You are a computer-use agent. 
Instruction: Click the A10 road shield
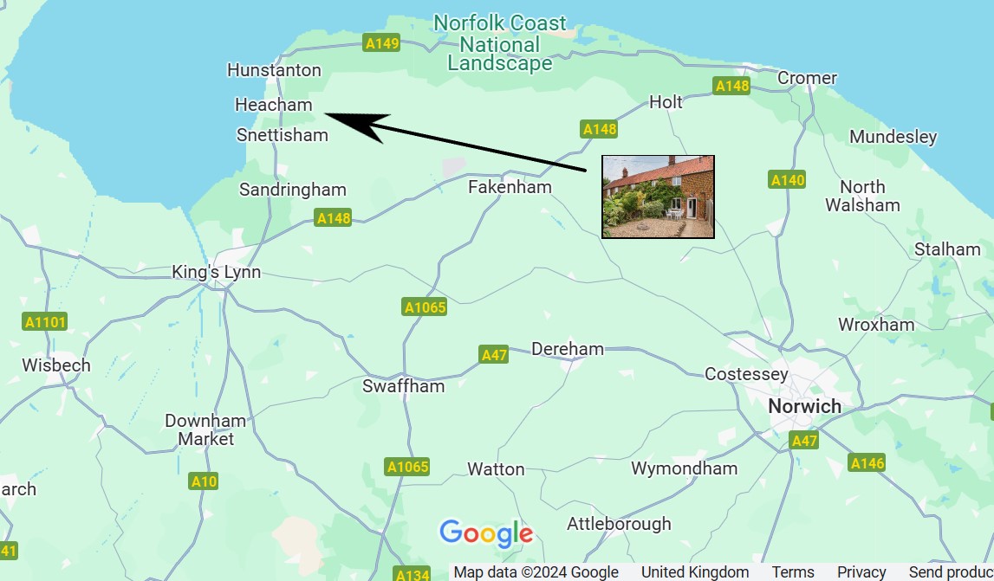pos(204,481)
